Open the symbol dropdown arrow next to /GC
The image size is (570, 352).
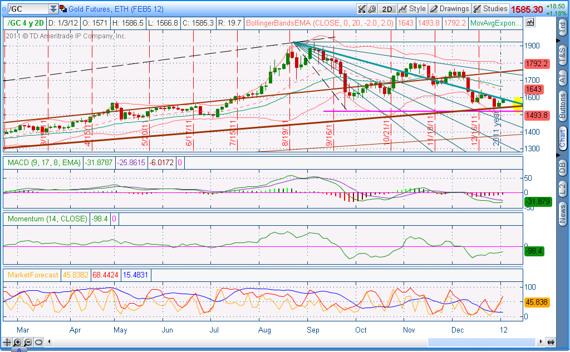pyautogui.click(x=53, y=9)
